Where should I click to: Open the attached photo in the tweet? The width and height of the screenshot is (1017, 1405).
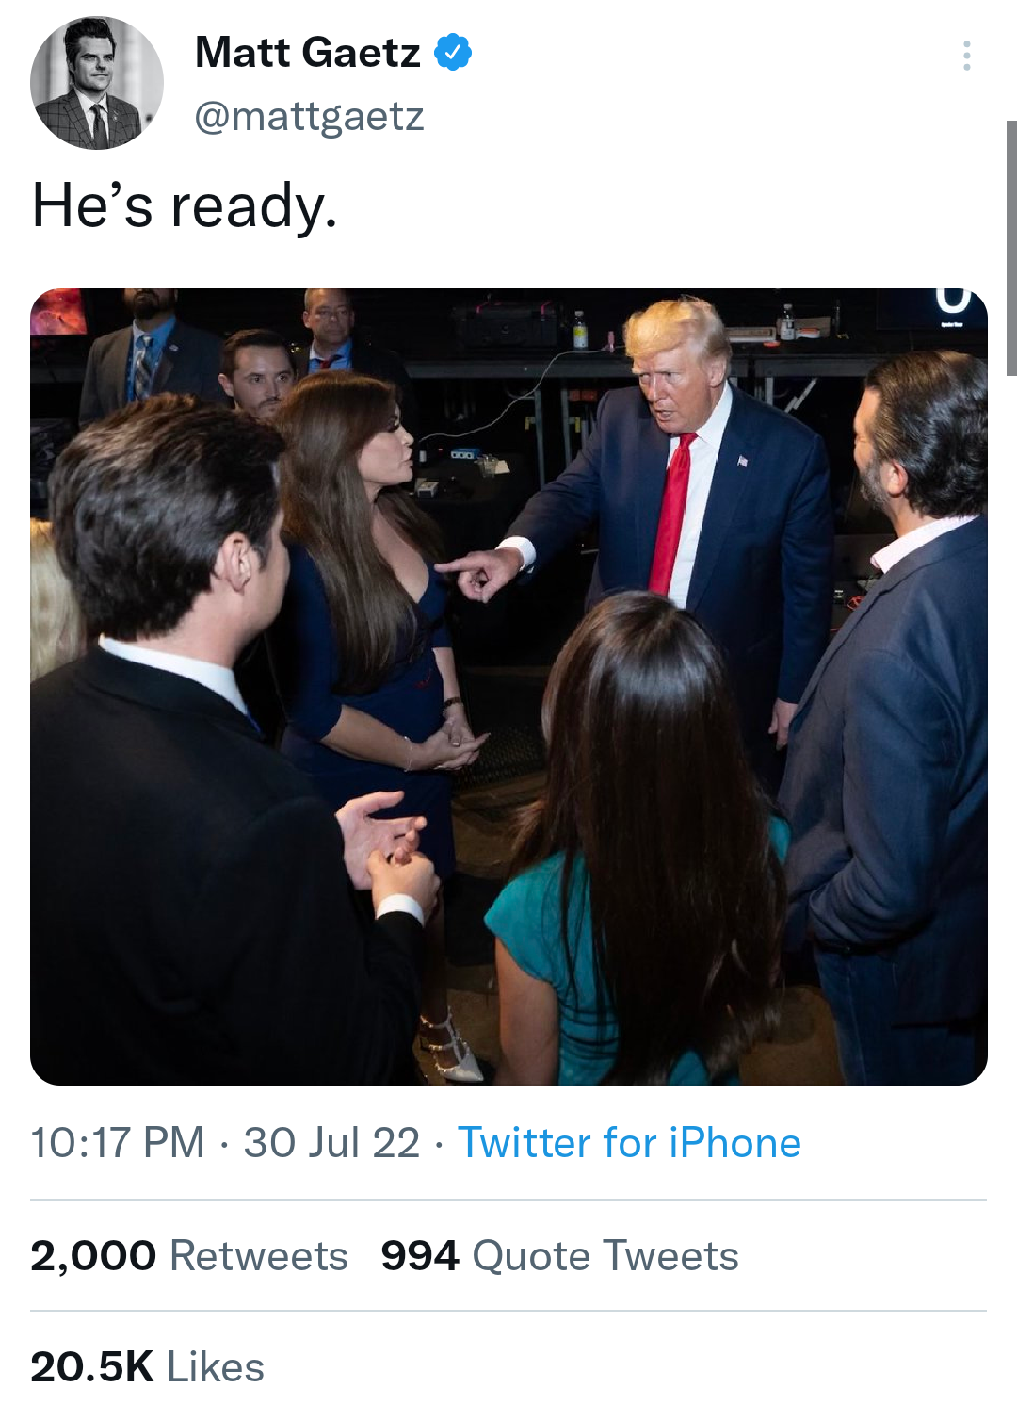point(508,686)
